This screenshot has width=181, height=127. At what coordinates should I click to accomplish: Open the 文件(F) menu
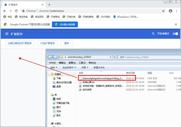point(52,63)
